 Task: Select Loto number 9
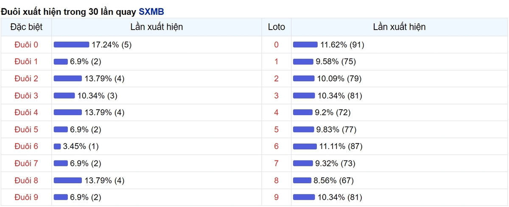(x=277, y=197)
